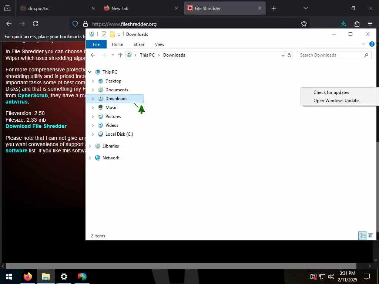The height and width of the screenshot is (284, 379).
Task: Expand the Libraries tree node
Action: 90,146
